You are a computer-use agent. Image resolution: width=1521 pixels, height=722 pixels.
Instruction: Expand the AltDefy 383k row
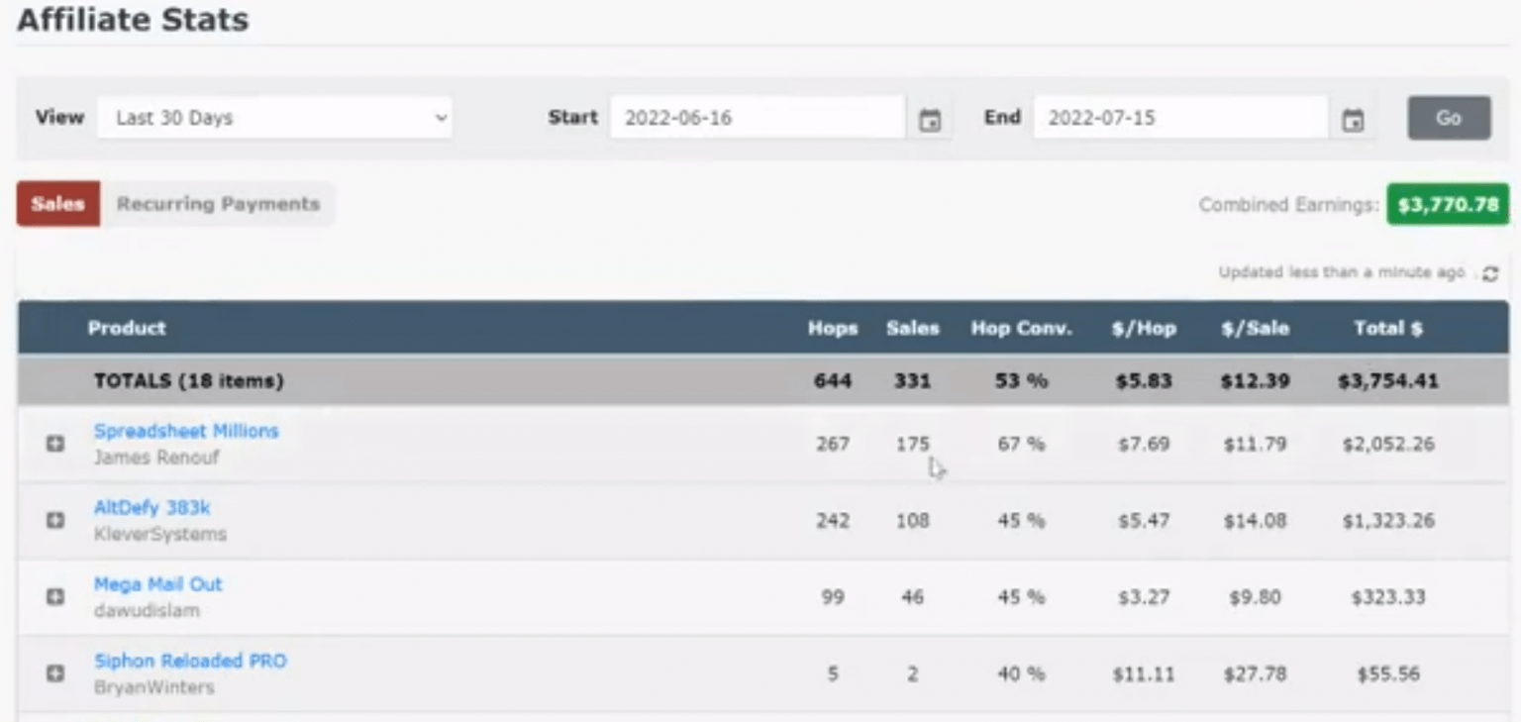click(x=55, y=520)
